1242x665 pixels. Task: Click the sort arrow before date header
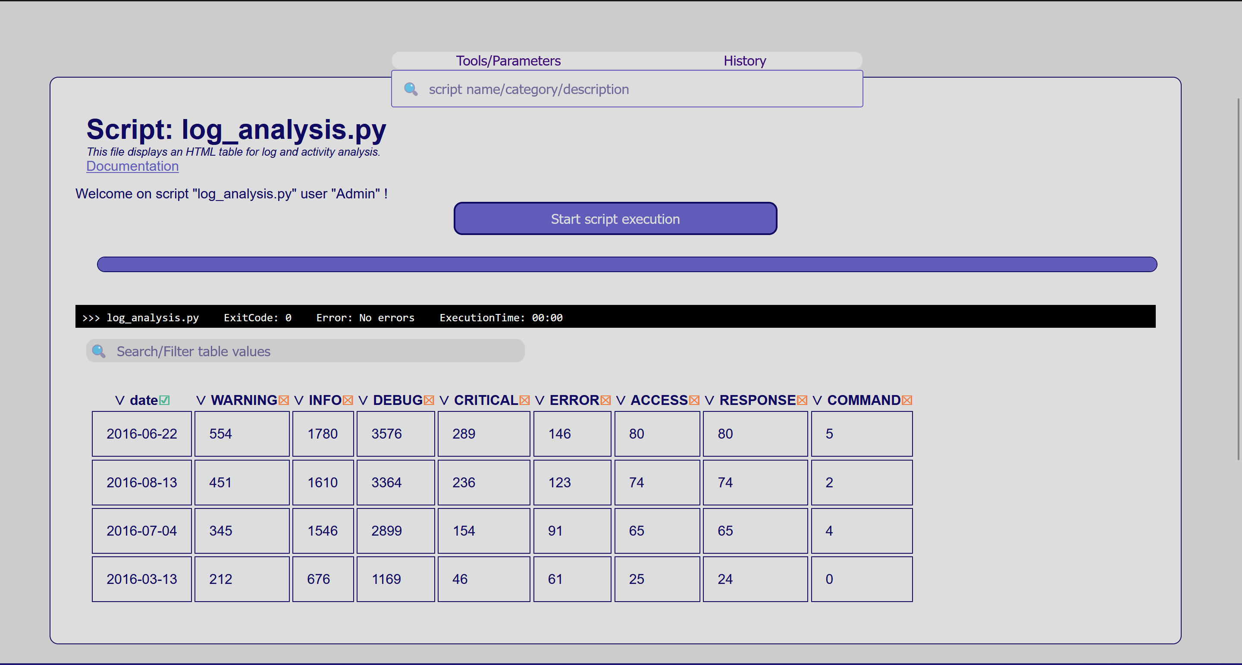coord(119,400)
